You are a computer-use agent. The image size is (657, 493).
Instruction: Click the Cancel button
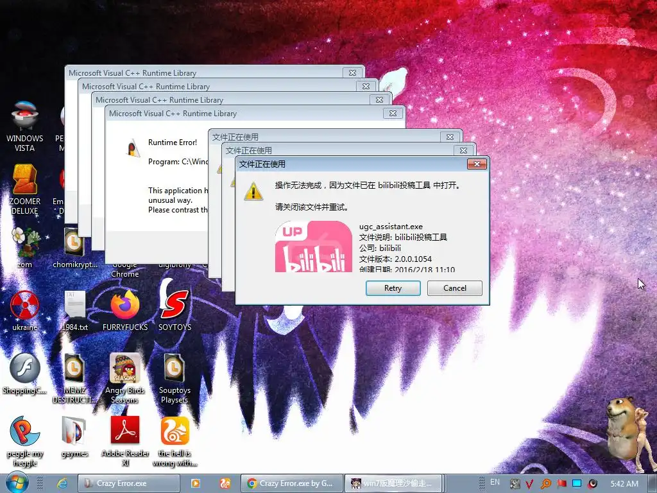point(455,288)
